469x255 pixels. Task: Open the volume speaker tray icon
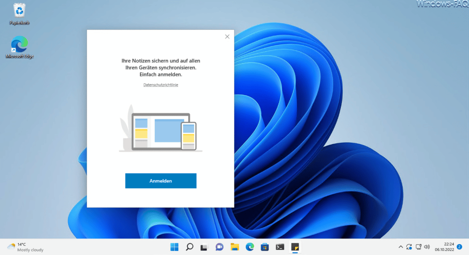(x=427, y=247)
